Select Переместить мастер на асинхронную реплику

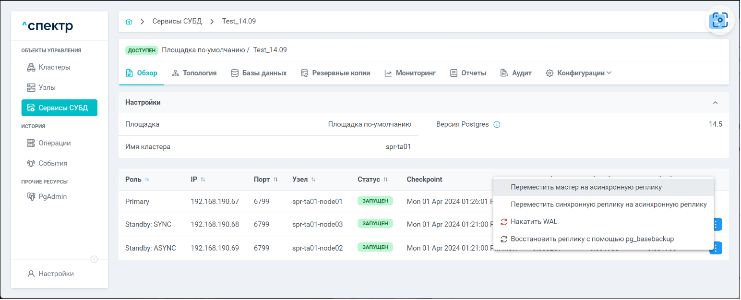point(586,187)
